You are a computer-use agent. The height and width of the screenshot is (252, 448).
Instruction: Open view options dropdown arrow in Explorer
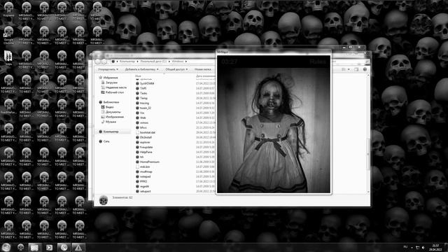coord(349,69)
